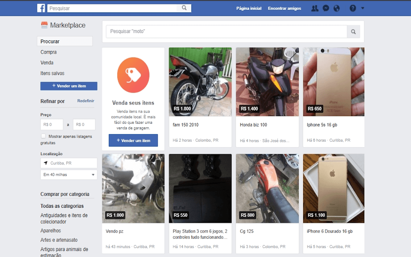Click the R$ 1.400 price tag
The image size is (411, 257).
tap(249, 108)
